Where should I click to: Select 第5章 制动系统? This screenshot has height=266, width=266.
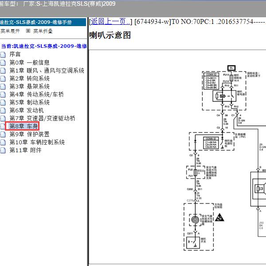(x=29, y=102)
